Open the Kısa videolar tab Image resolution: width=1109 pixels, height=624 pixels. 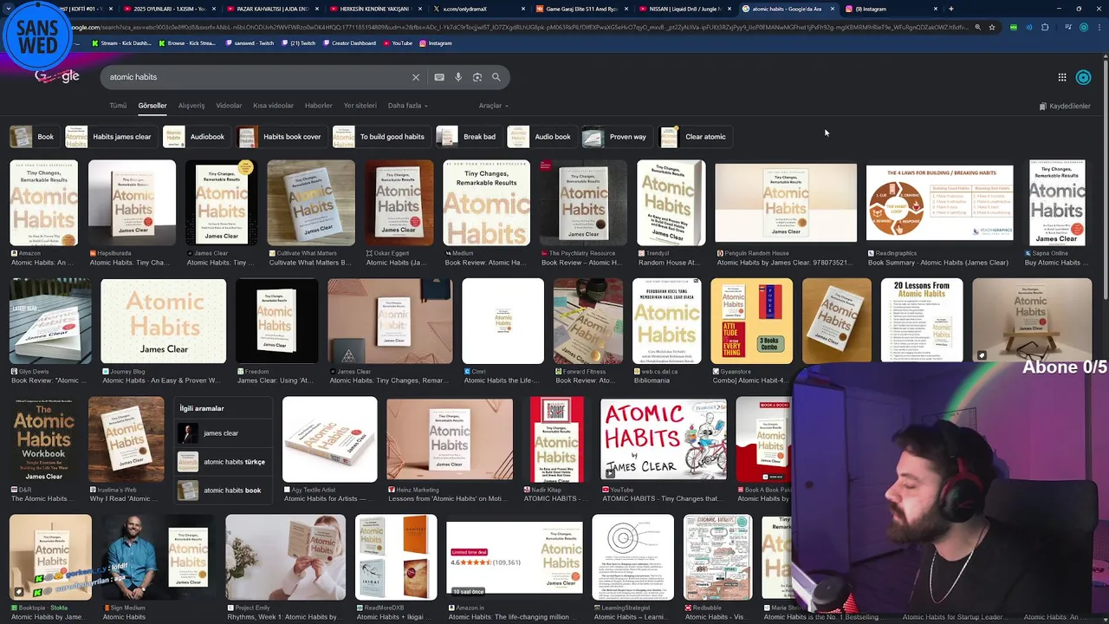click(x=273, y=106)
